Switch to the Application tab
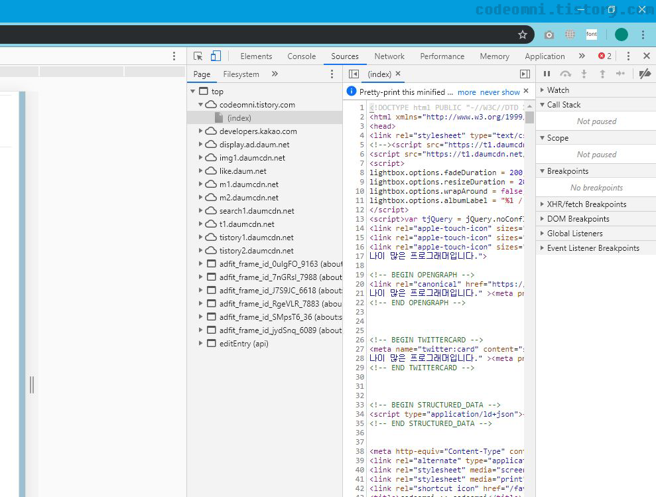Screen dimensions: 656x497 point(545,56)
